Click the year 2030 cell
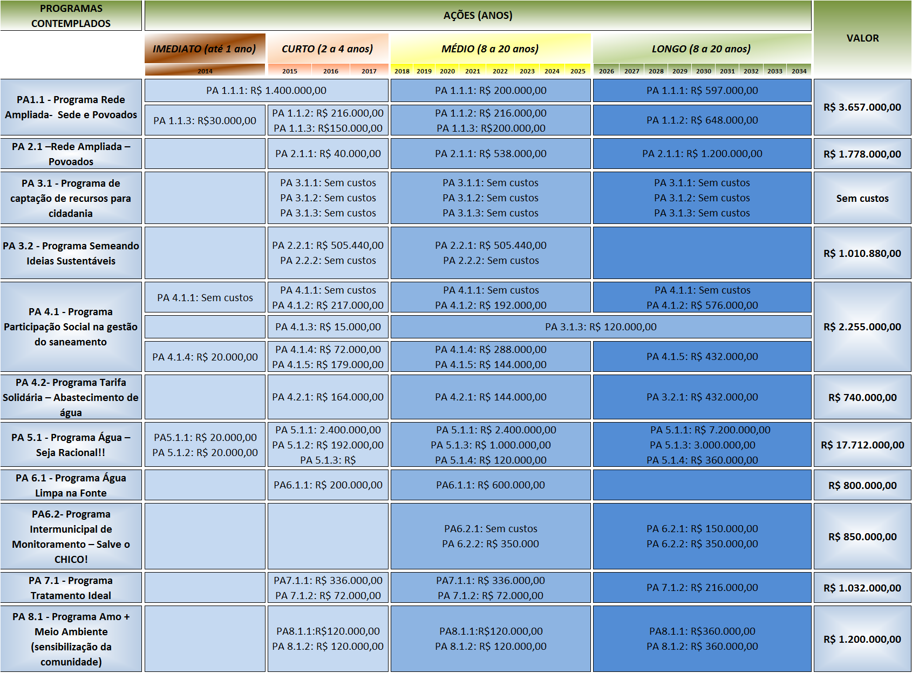 click(x=704, y=71)
